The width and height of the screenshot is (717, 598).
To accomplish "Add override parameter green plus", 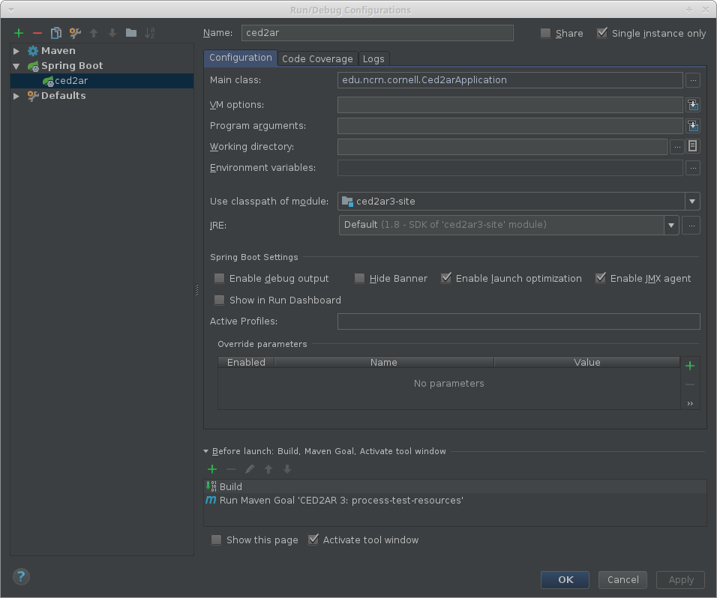I will click(x=690, y=366).
